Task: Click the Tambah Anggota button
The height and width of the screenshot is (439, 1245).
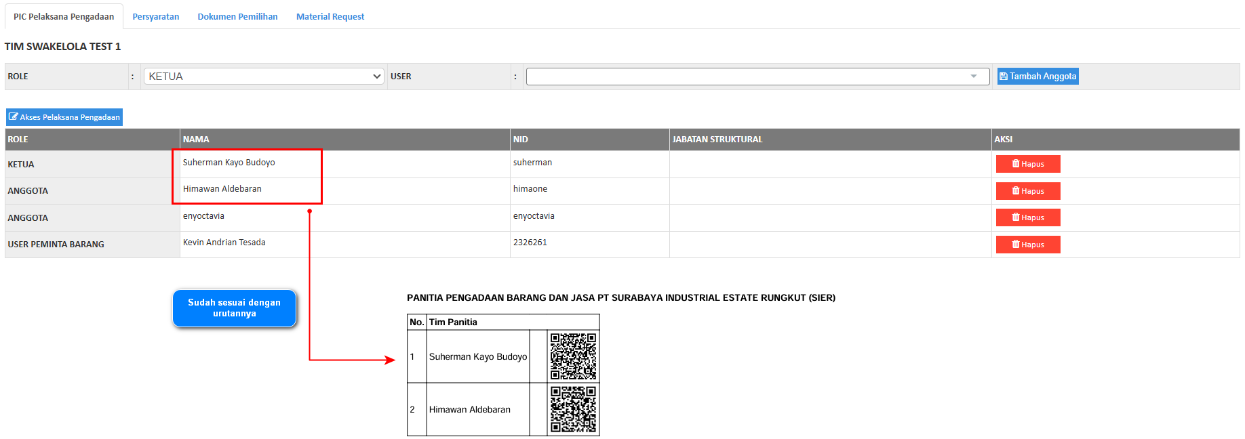Action: click(x=1037, y=77)
